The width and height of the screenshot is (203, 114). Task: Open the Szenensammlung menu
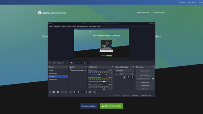[x=82, y=26]
